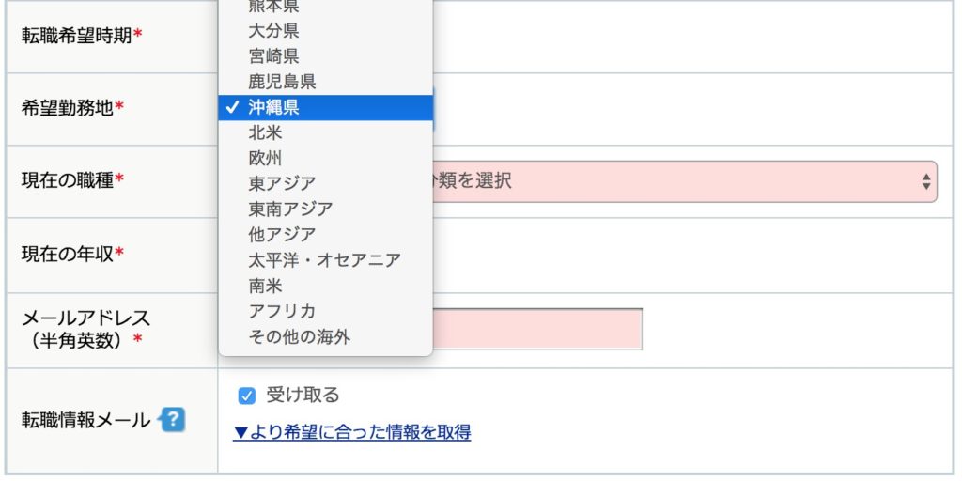962x481 pixels.
Task: Open the blue question mark help icon
Action: [173, 420]
